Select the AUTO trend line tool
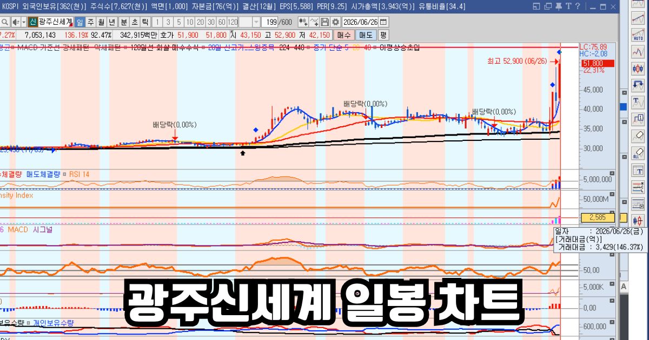Viewport: 649px width, 340px height. click(638, 36)
